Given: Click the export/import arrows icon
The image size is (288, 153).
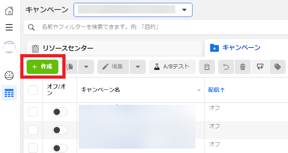Looking at the screenshot, I should [x=260, y=67].
